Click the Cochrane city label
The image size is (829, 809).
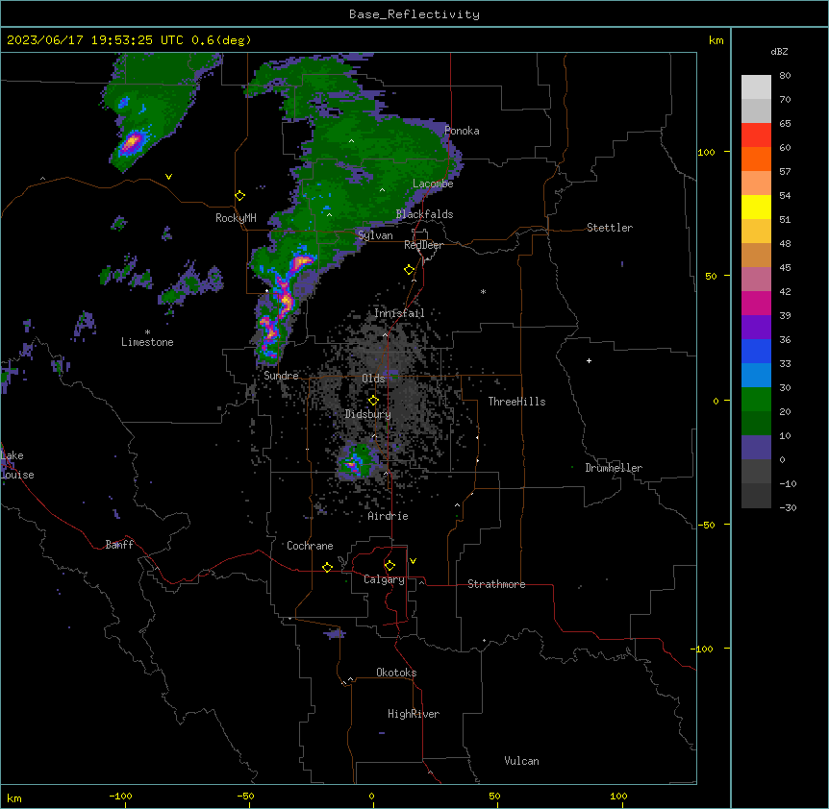coord(310,546)
